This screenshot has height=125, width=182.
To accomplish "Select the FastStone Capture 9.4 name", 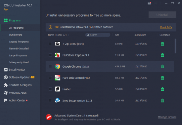I will [76, 55].
